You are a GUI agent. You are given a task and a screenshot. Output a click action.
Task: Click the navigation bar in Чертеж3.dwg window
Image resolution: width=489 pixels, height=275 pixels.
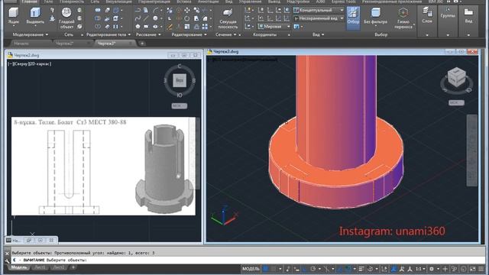[472, 150]
